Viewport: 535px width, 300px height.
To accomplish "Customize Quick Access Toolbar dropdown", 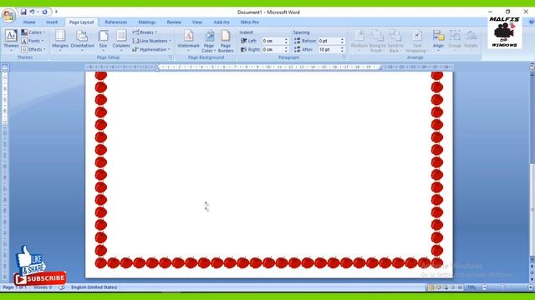I will click(56, 12).
